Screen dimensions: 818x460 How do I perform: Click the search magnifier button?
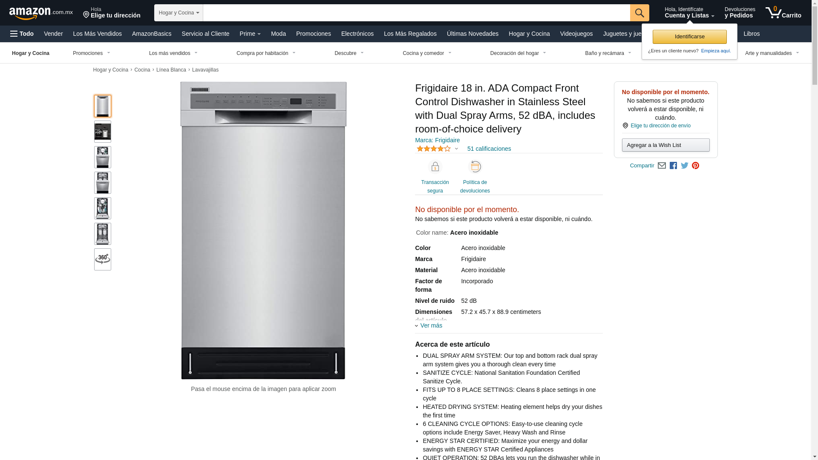639,13
